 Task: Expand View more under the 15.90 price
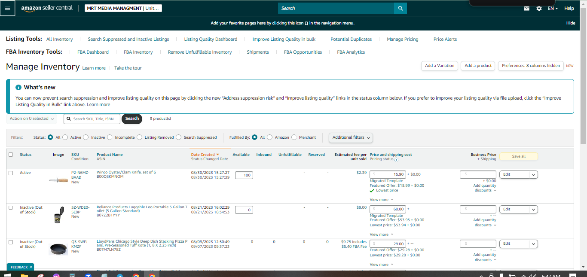(x=381, y=200)
